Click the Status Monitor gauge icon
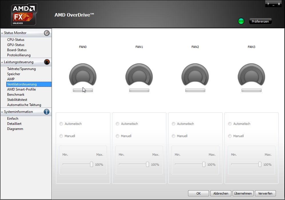This screenshot has height=200, width=285. coord(47,33)
